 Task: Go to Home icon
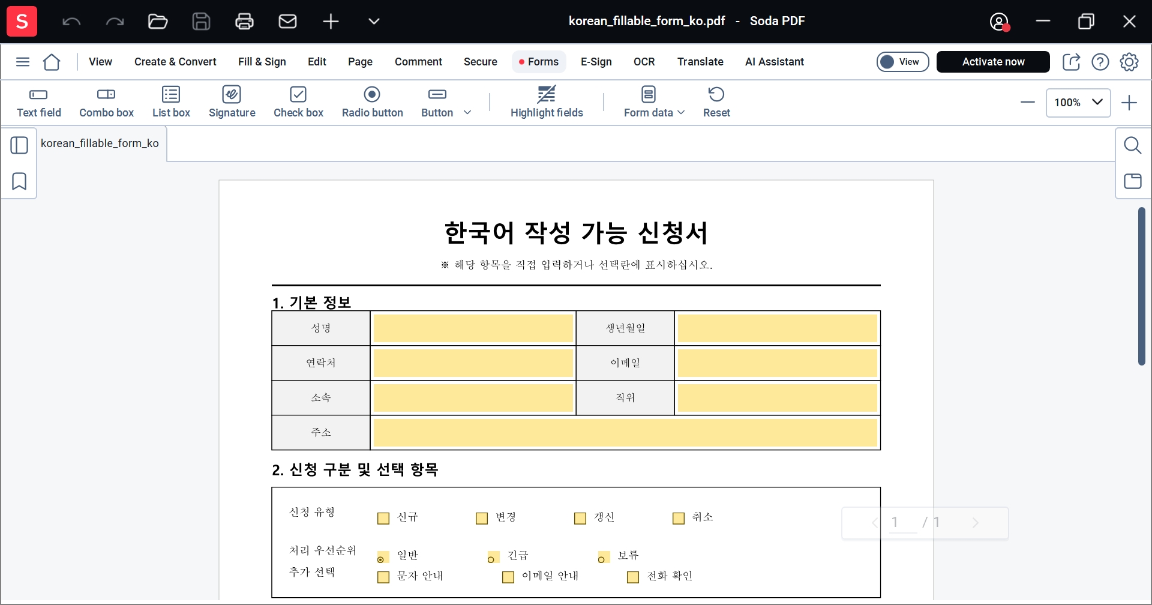[x=52, y=62]
